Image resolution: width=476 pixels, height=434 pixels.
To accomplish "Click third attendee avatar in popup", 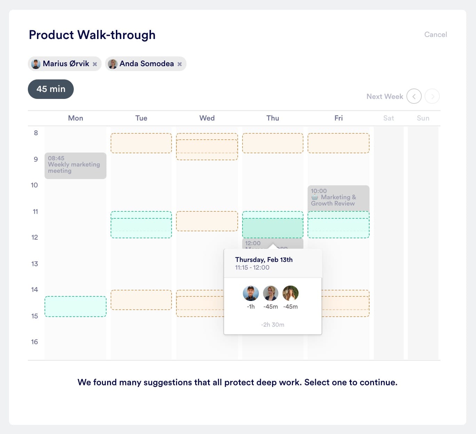I will (291, 293).
